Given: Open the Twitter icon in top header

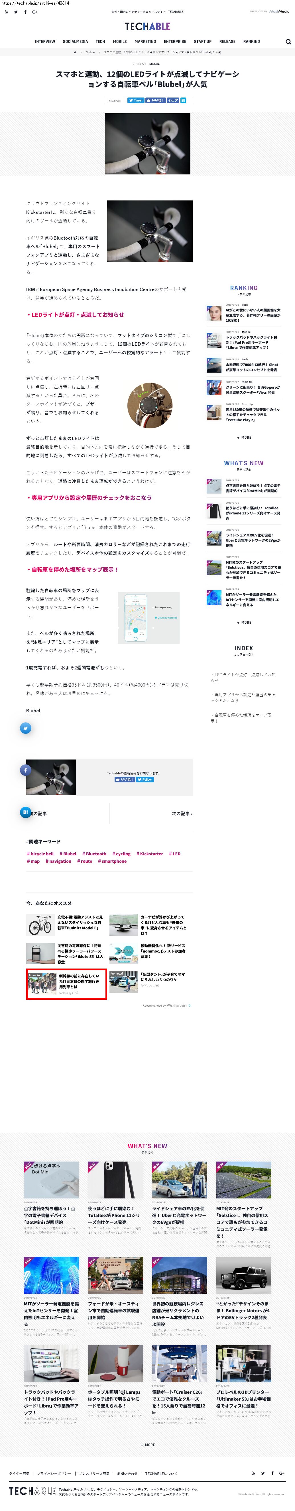Looking at the screenshot, I should (x=16, y=12).
